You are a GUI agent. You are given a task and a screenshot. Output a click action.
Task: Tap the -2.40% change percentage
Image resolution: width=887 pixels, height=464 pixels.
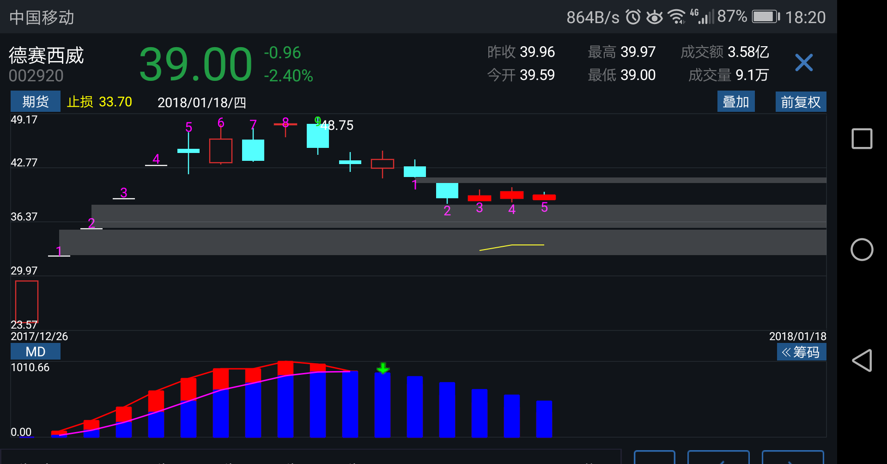(x=288, y=76)
